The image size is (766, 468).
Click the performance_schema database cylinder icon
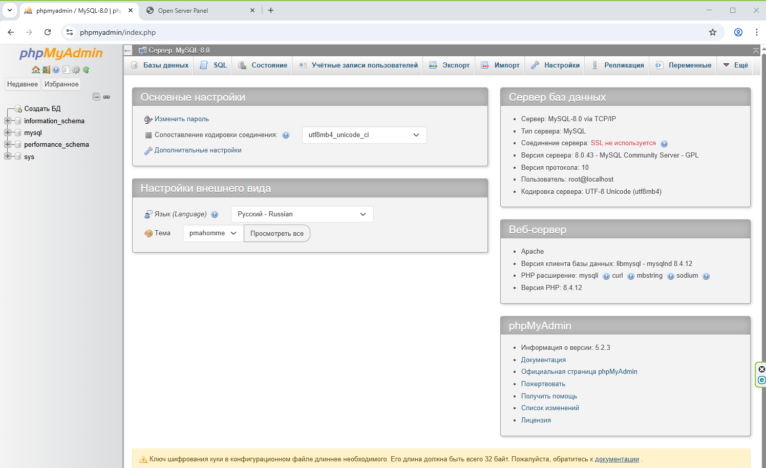18,144
